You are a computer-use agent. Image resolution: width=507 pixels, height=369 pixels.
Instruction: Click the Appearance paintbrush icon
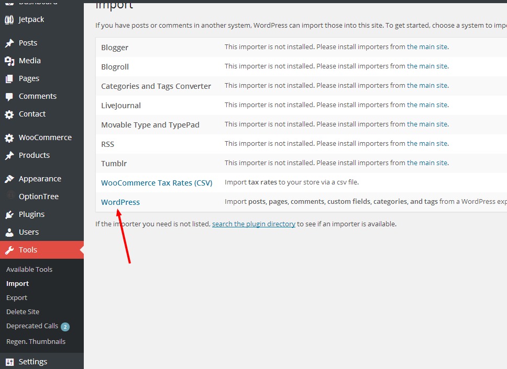tap(9, 179)
